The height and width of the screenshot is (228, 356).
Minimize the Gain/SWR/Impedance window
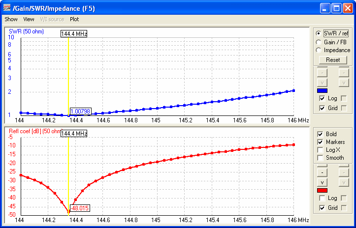(325, 8)
